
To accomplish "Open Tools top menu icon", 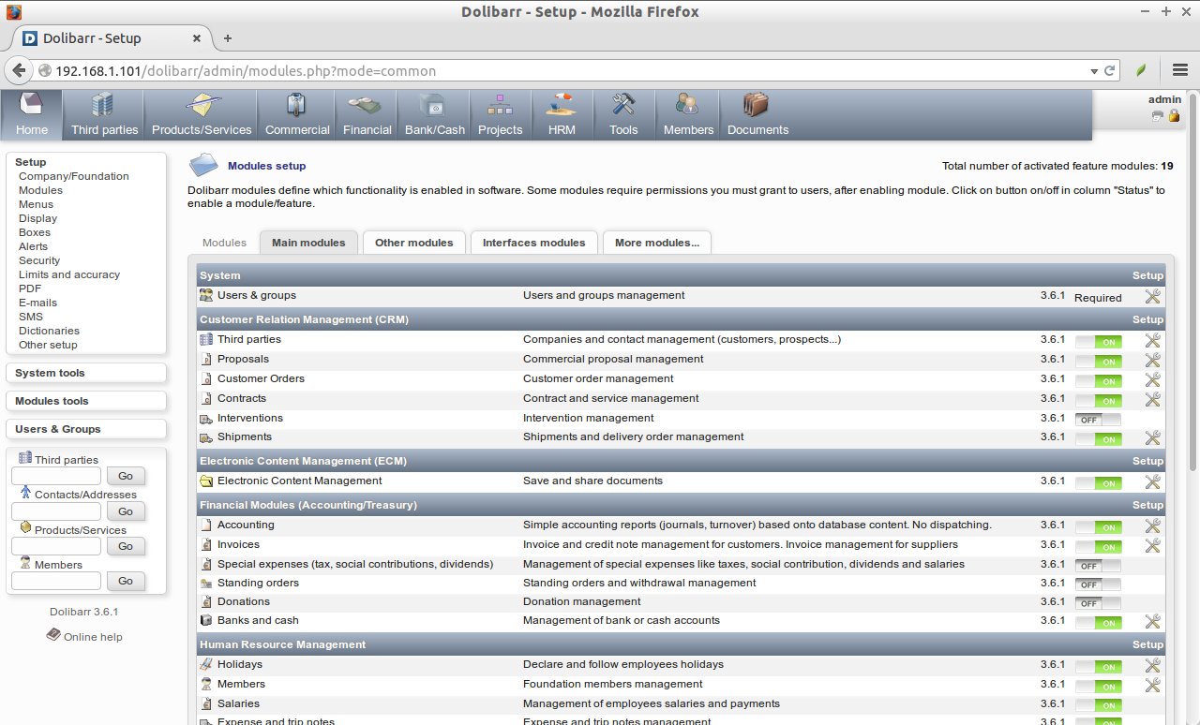I will click(623, 105).
